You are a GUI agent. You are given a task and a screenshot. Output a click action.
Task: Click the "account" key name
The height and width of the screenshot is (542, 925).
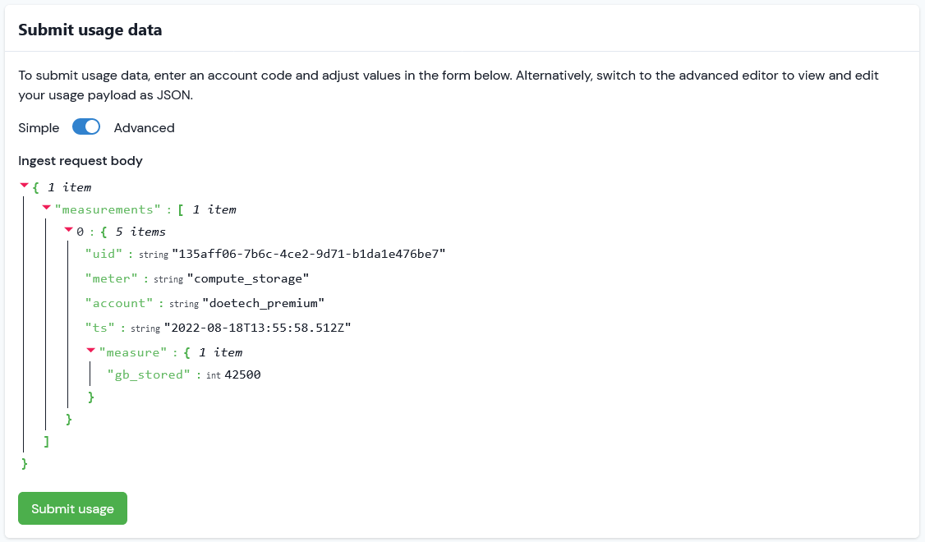[x=119, y=303]
